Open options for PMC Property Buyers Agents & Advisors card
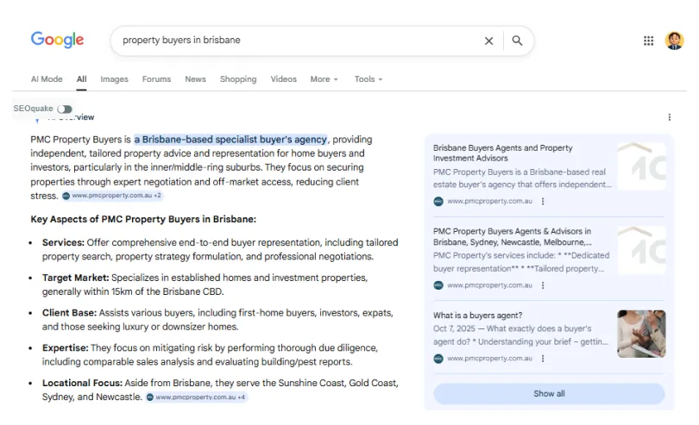The width and height of the screenshot is (699, 425). 543,285
